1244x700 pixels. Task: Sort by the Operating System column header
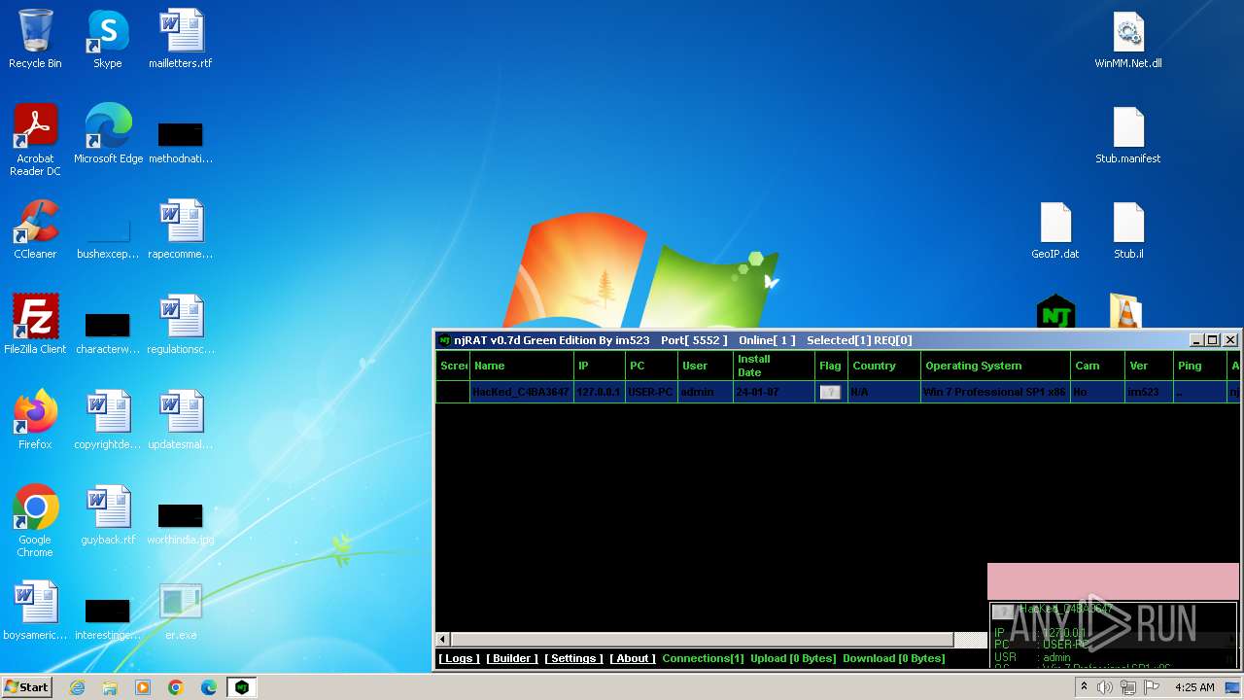click(x=995, y=366)
